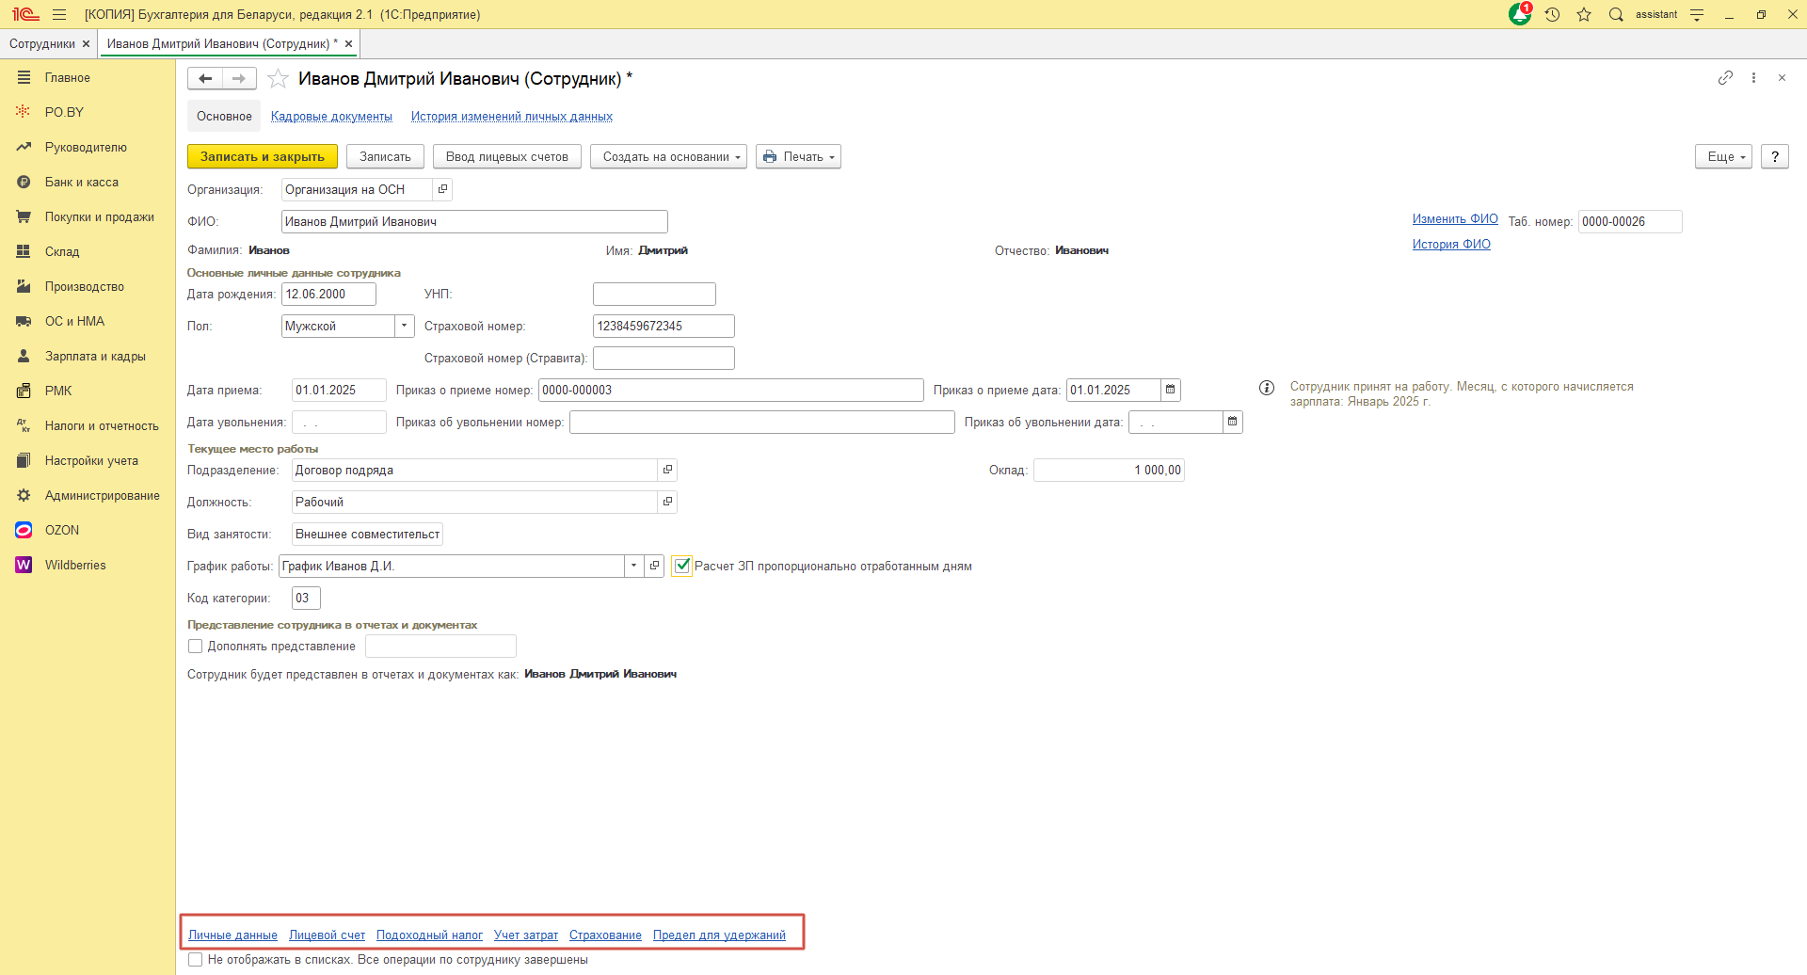This screenshot has width=1807, height=975.
Task: Copy link to this employee card
Action: pos(1724,78)
